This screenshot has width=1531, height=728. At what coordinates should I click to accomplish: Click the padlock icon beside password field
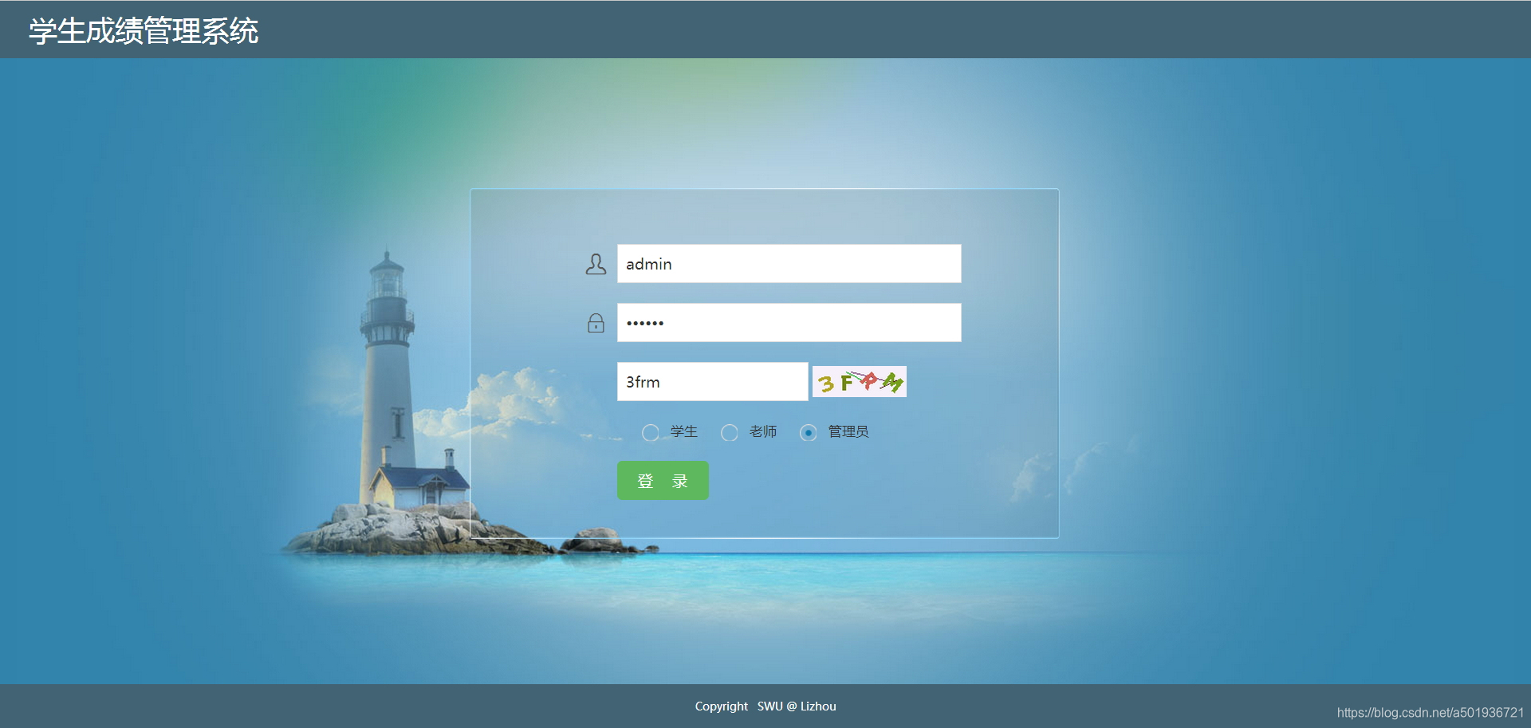point(596,322)
